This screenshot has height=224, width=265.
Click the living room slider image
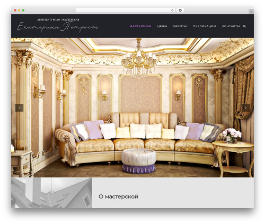click(132, 107)
